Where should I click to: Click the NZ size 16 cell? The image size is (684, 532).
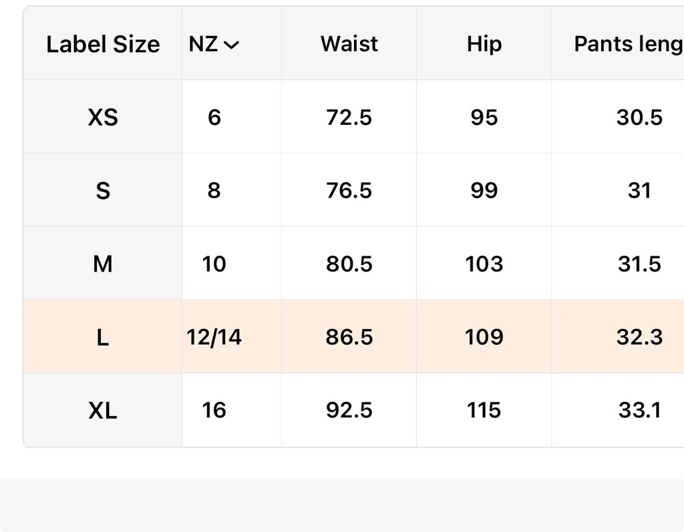click(x=214, y=410)
